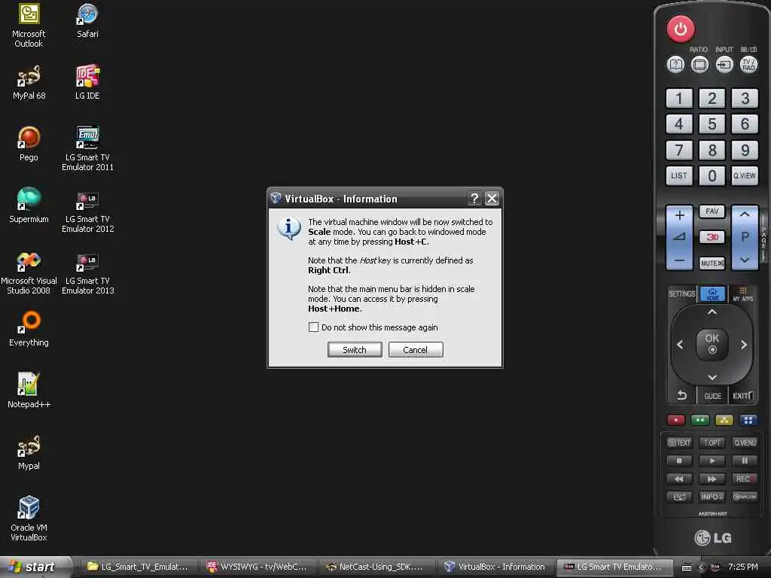Open MY APPS on the remote
771x578 pixels.
pyautogui.click(x=742, y=294)
